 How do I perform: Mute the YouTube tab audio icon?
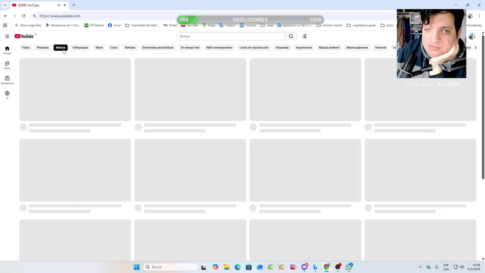[58, 5]
